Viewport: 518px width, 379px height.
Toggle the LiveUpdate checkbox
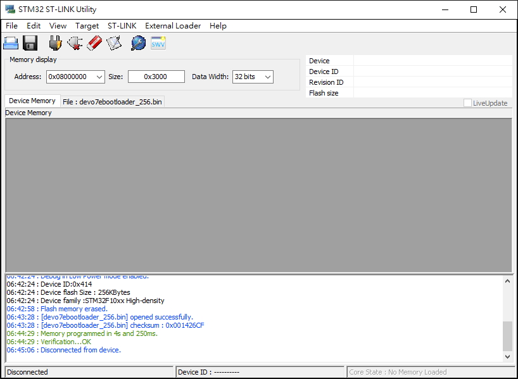click(467, 103)
